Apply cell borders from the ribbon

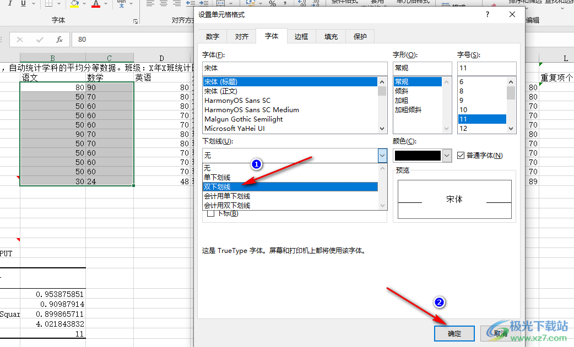click(48, 3)
